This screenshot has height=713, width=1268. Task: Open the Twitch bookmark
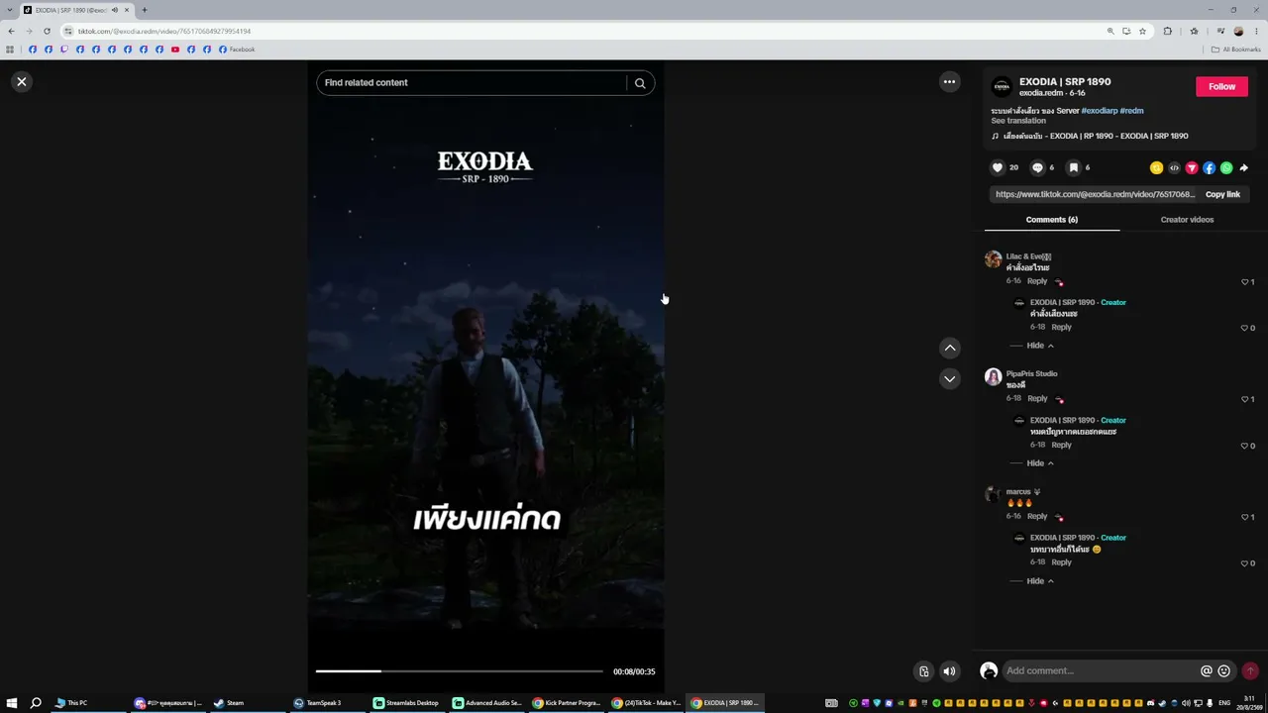pyautogui.click(x=64, y=50)
